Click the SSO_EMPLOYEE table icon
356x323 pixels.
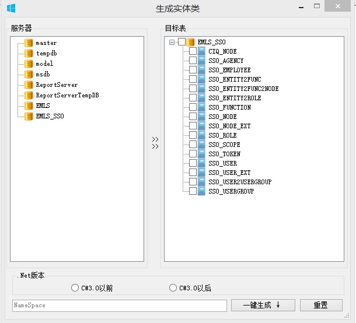201,70
